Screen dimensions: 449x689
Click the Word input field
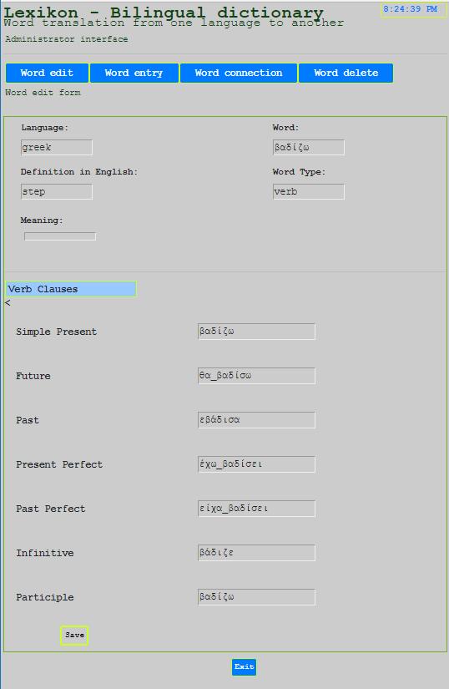tap(309, 147)
